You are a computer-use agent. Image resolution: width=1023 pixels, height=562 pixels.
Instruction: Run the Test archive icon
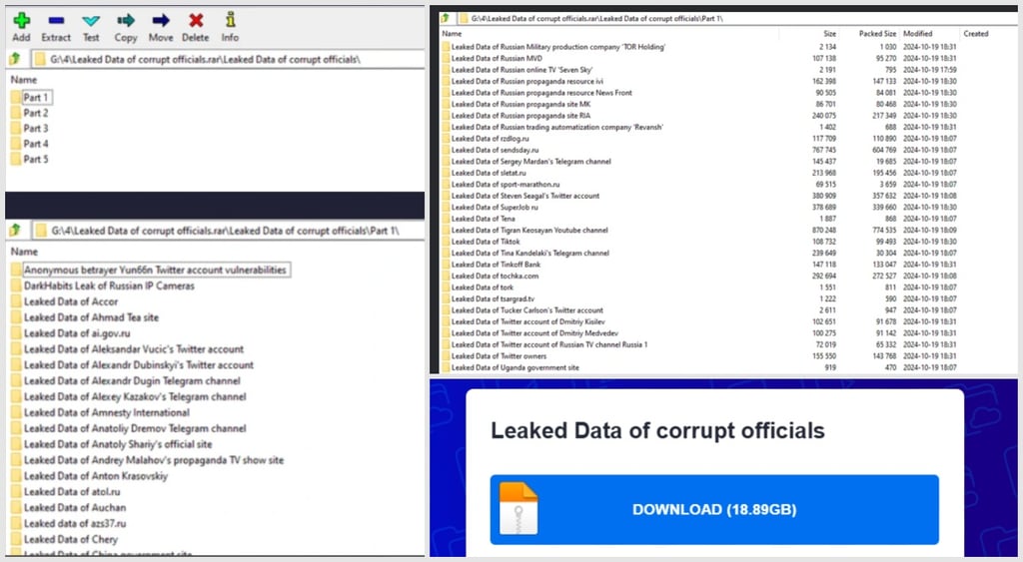tap(91, 21)
